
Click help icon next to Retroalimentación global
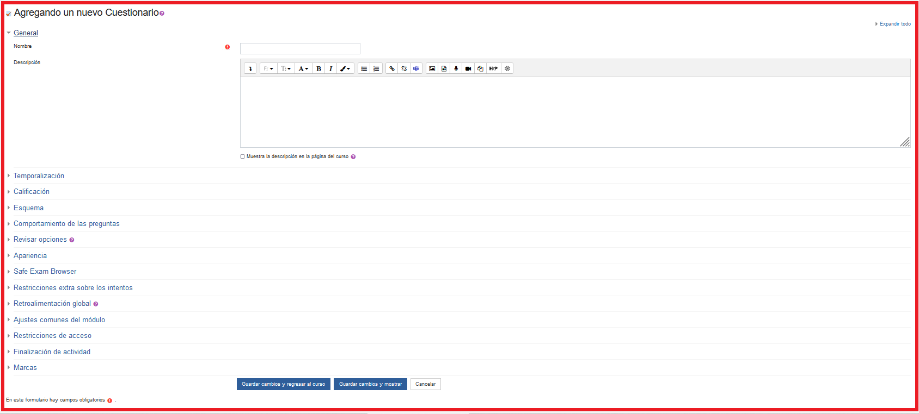(x=96, y=304)
